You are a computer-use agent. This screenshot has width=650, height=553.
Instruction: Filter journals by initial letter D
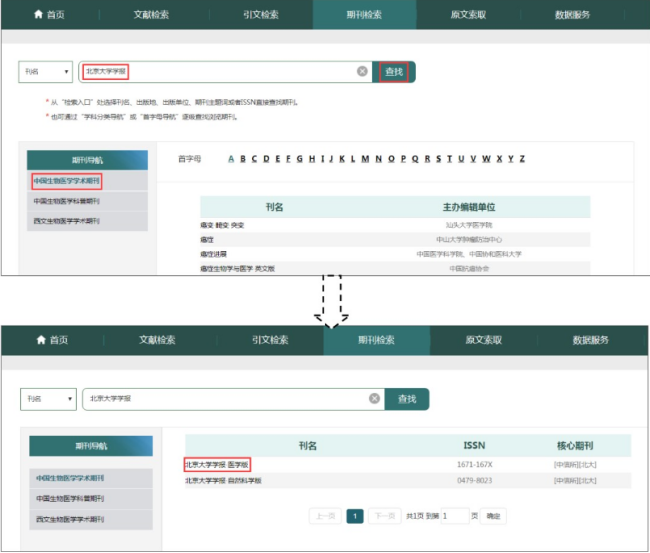tap(266, 159)
